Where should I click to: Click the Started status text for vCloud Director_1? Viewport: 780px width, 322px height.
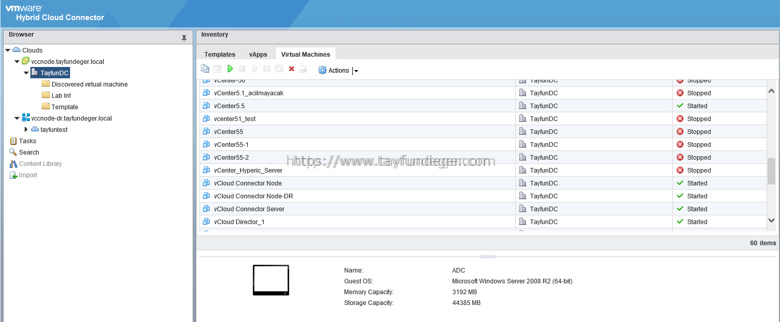pyautogui.click(x=697, y=222)
